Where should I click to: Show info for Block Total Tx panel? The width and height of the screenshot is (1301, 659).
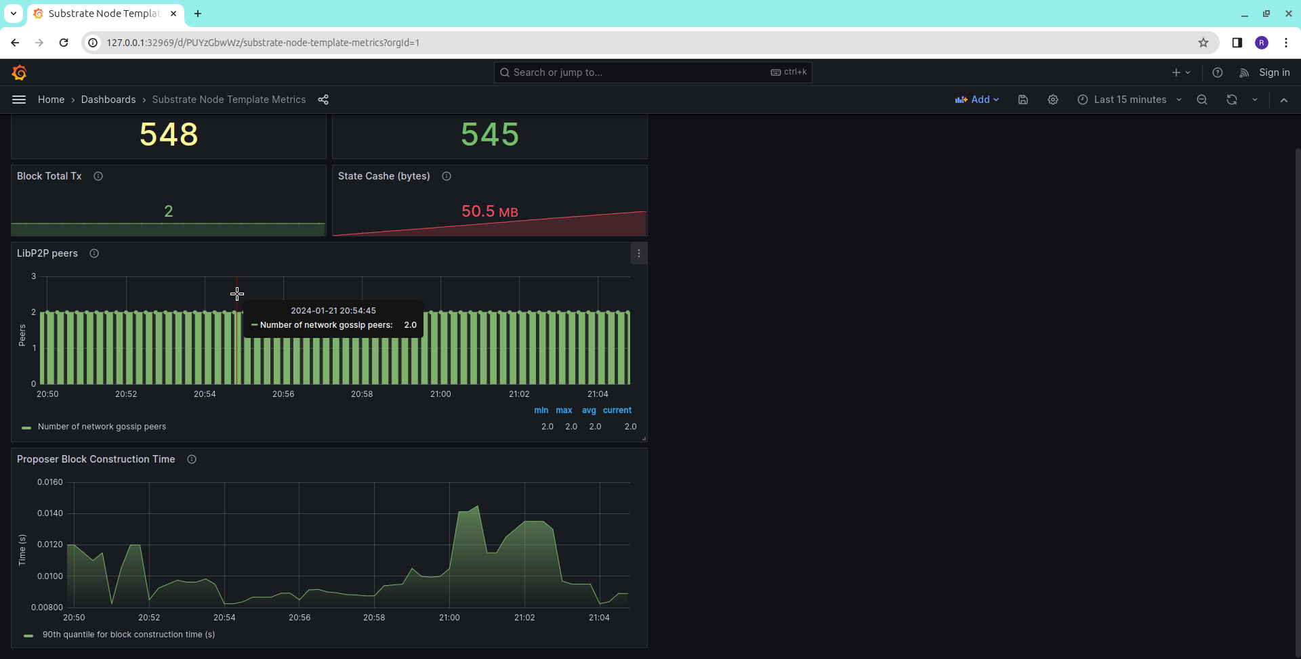pos(98,176)
